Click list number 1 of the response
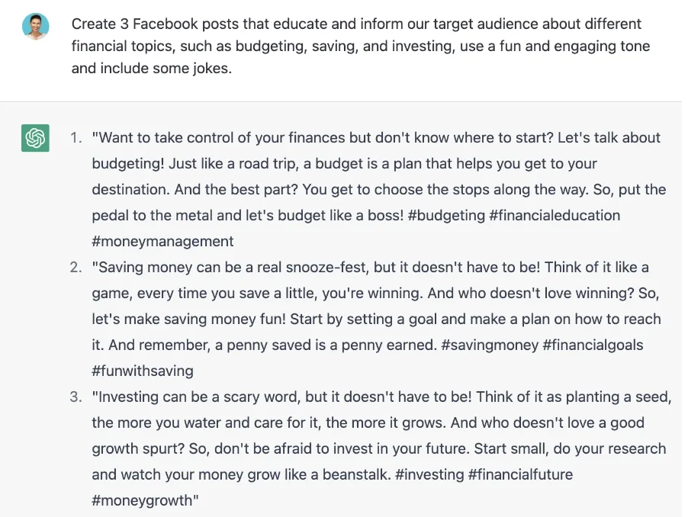The image size is (688, 517). click(x=76, y=138)
